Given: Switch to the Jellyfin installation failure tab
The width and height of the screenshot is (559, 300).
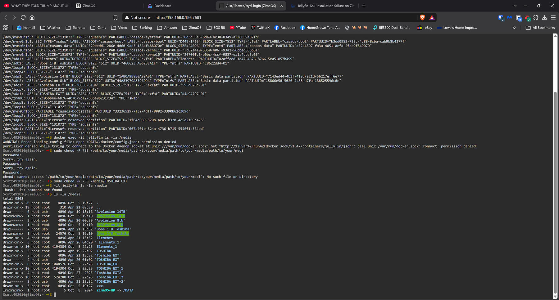Looking at the screenshot, I should point(323,6).
